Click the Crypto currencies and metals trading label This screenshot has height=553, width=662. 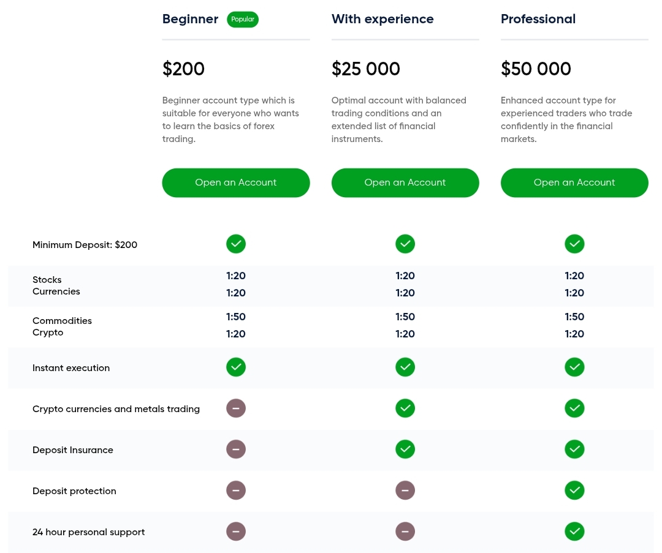116,408
